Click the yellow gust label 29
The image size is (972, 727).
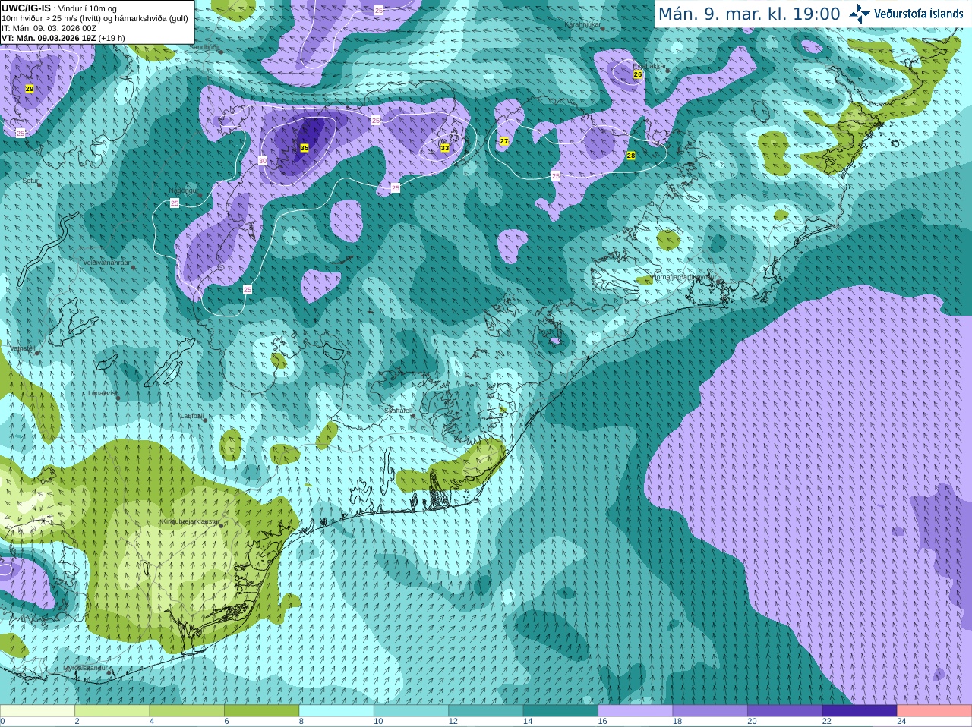[x=30, y=89]
